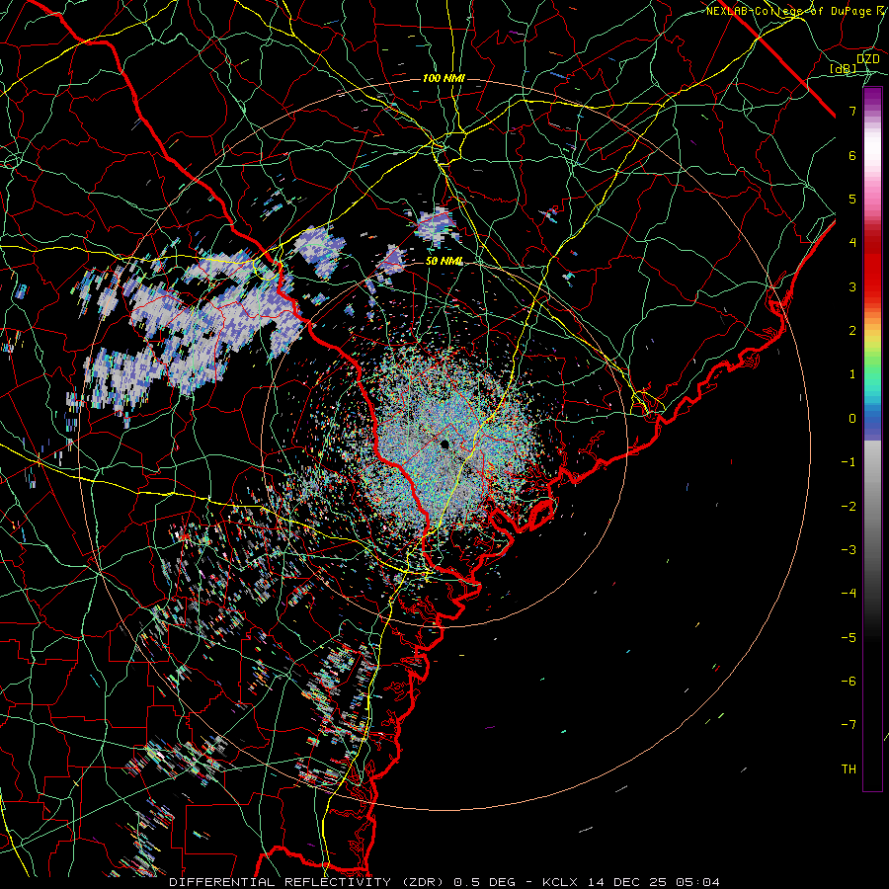This screenshot has height=889, width=889.
Task: Click the 0.5 DEG elevation text in the caption
Action: tap(485, 882)
